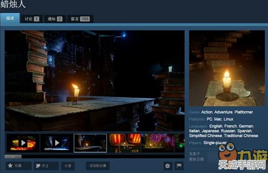Click the Adventure genre text
Screen dimensions: 268x173
[223, 112]
